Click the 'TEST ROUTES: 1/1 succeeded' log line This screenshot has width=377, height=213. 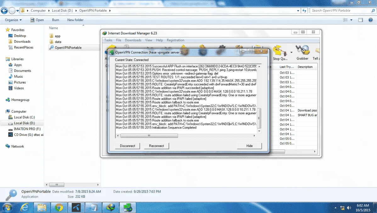[x=172, y=77]
